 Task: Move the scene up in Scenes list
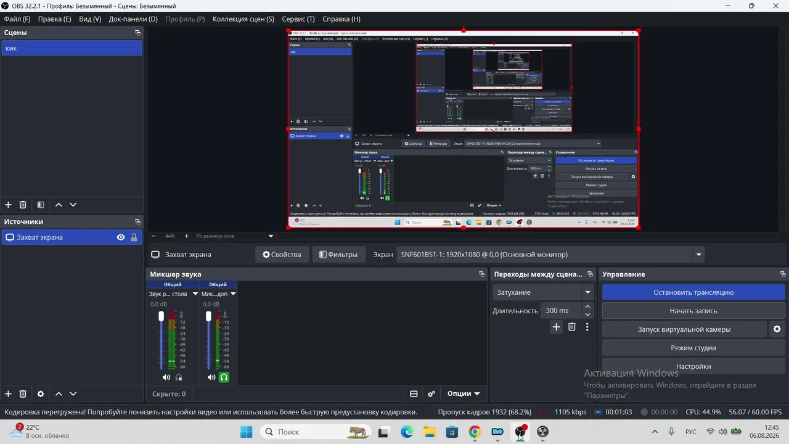point(59,205)
